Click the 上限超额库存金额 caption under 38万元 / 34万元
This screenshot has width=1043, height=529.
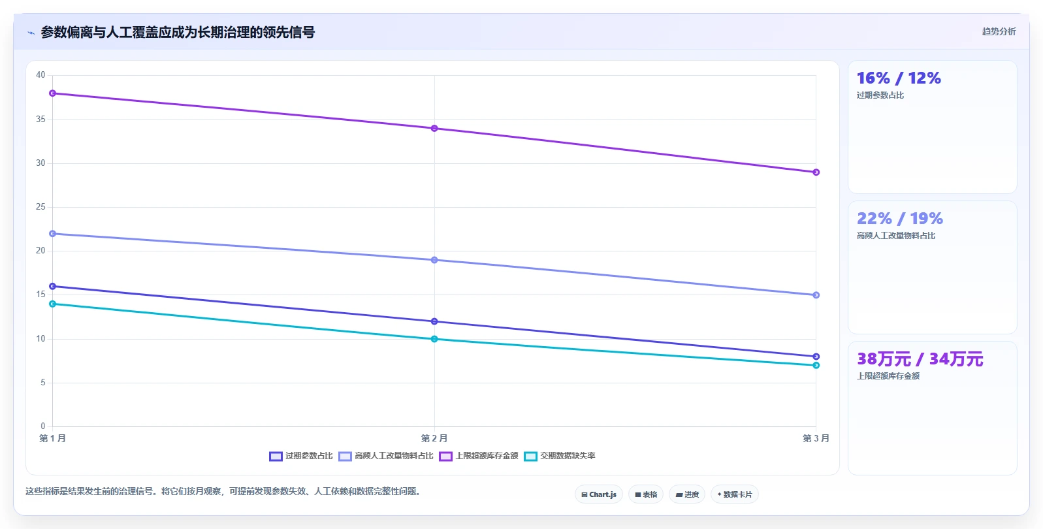(888, 376)
